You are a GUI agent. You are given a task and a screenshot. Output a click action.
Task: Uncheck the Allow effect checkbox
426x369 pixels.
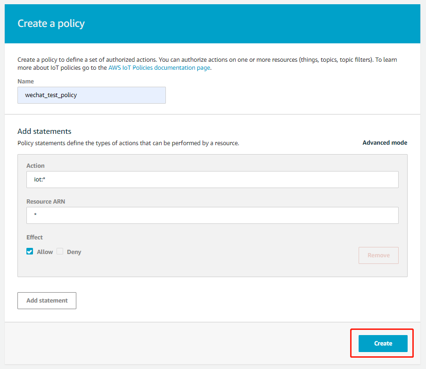point(30,252)
